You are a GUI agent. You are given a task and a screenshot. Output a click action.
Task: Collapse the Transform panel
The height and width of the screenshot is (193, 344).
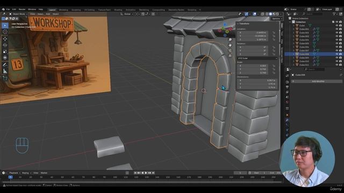(238, 24)
